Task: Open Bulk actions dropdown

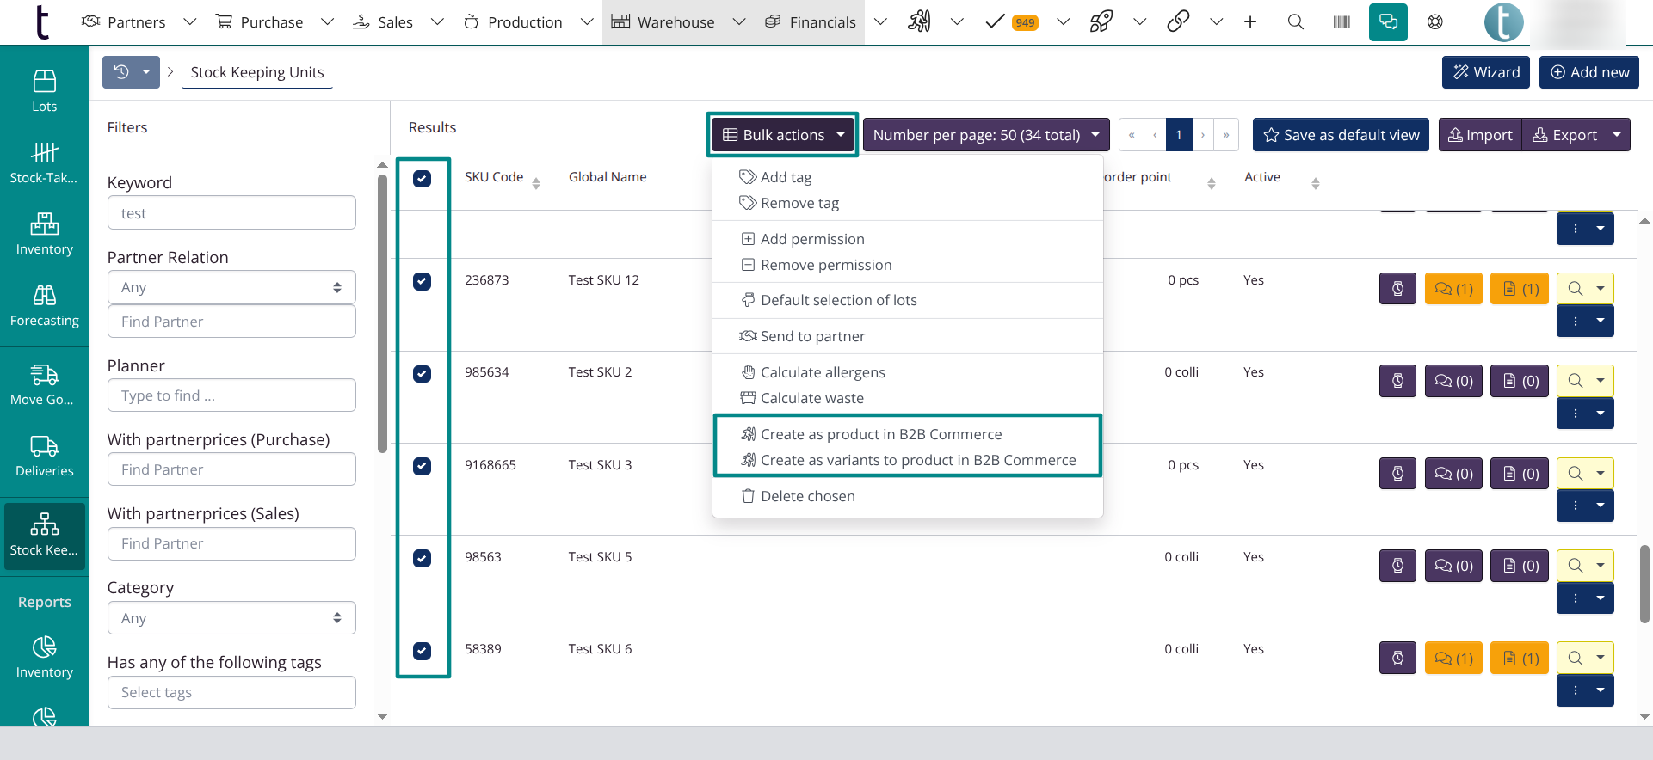Action: point(783,135)
